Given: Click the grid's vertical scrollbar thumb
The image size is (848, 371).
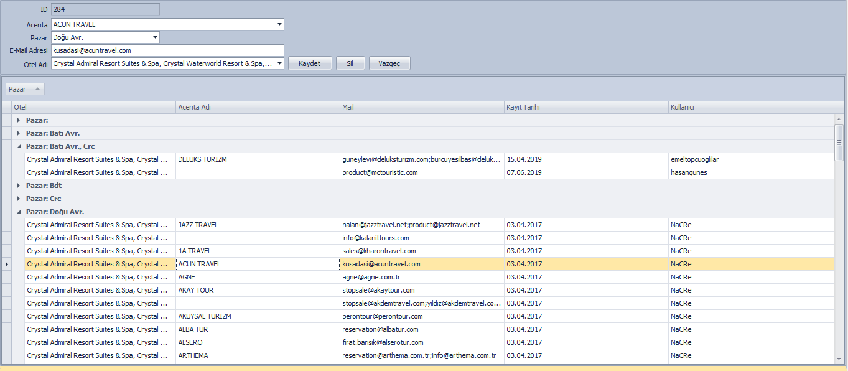Looking at the screenshot, I should [x=839, y=143].
